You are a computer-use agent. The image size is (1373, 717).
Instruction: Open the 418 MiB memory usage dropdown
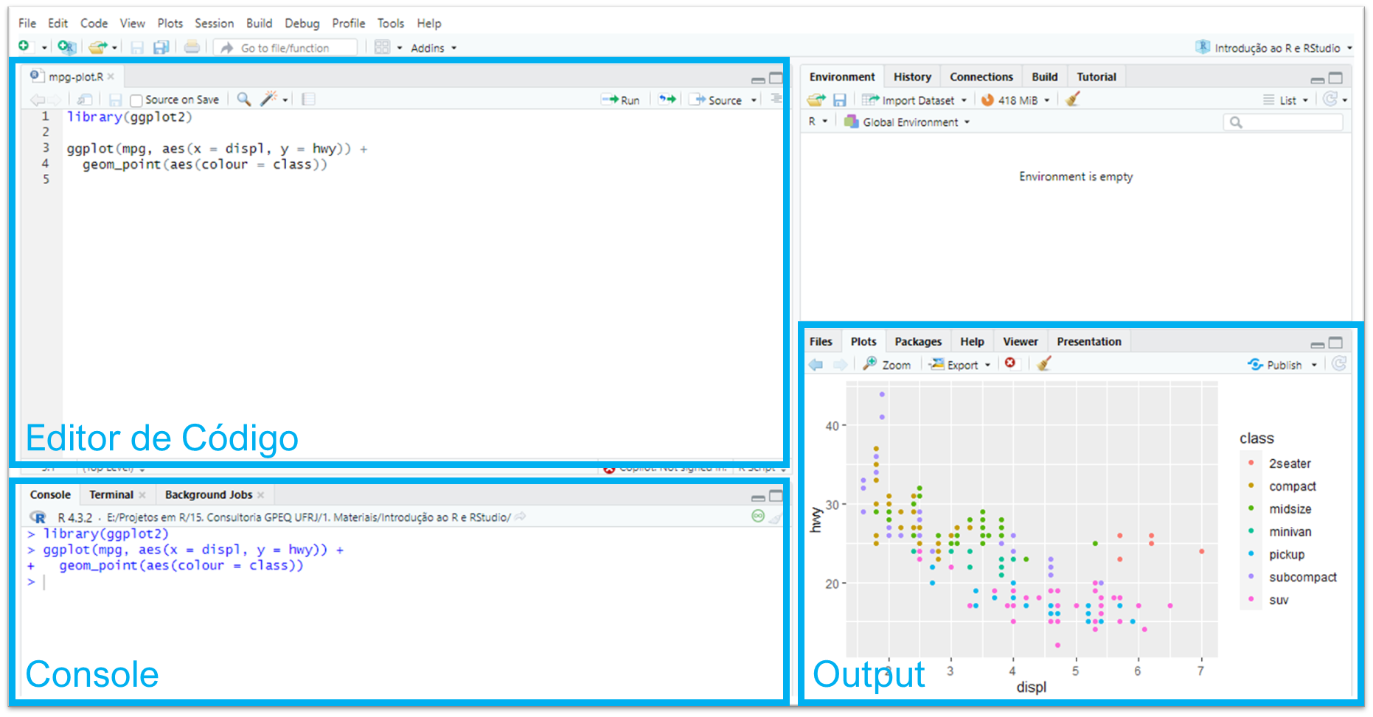click(1015, 100)
